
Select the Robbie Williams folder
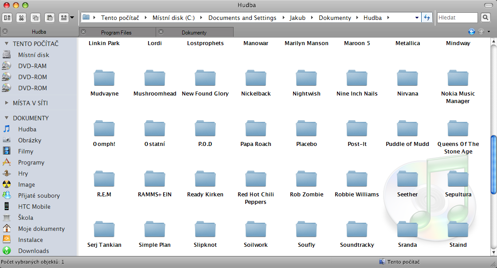click(357, 179)
